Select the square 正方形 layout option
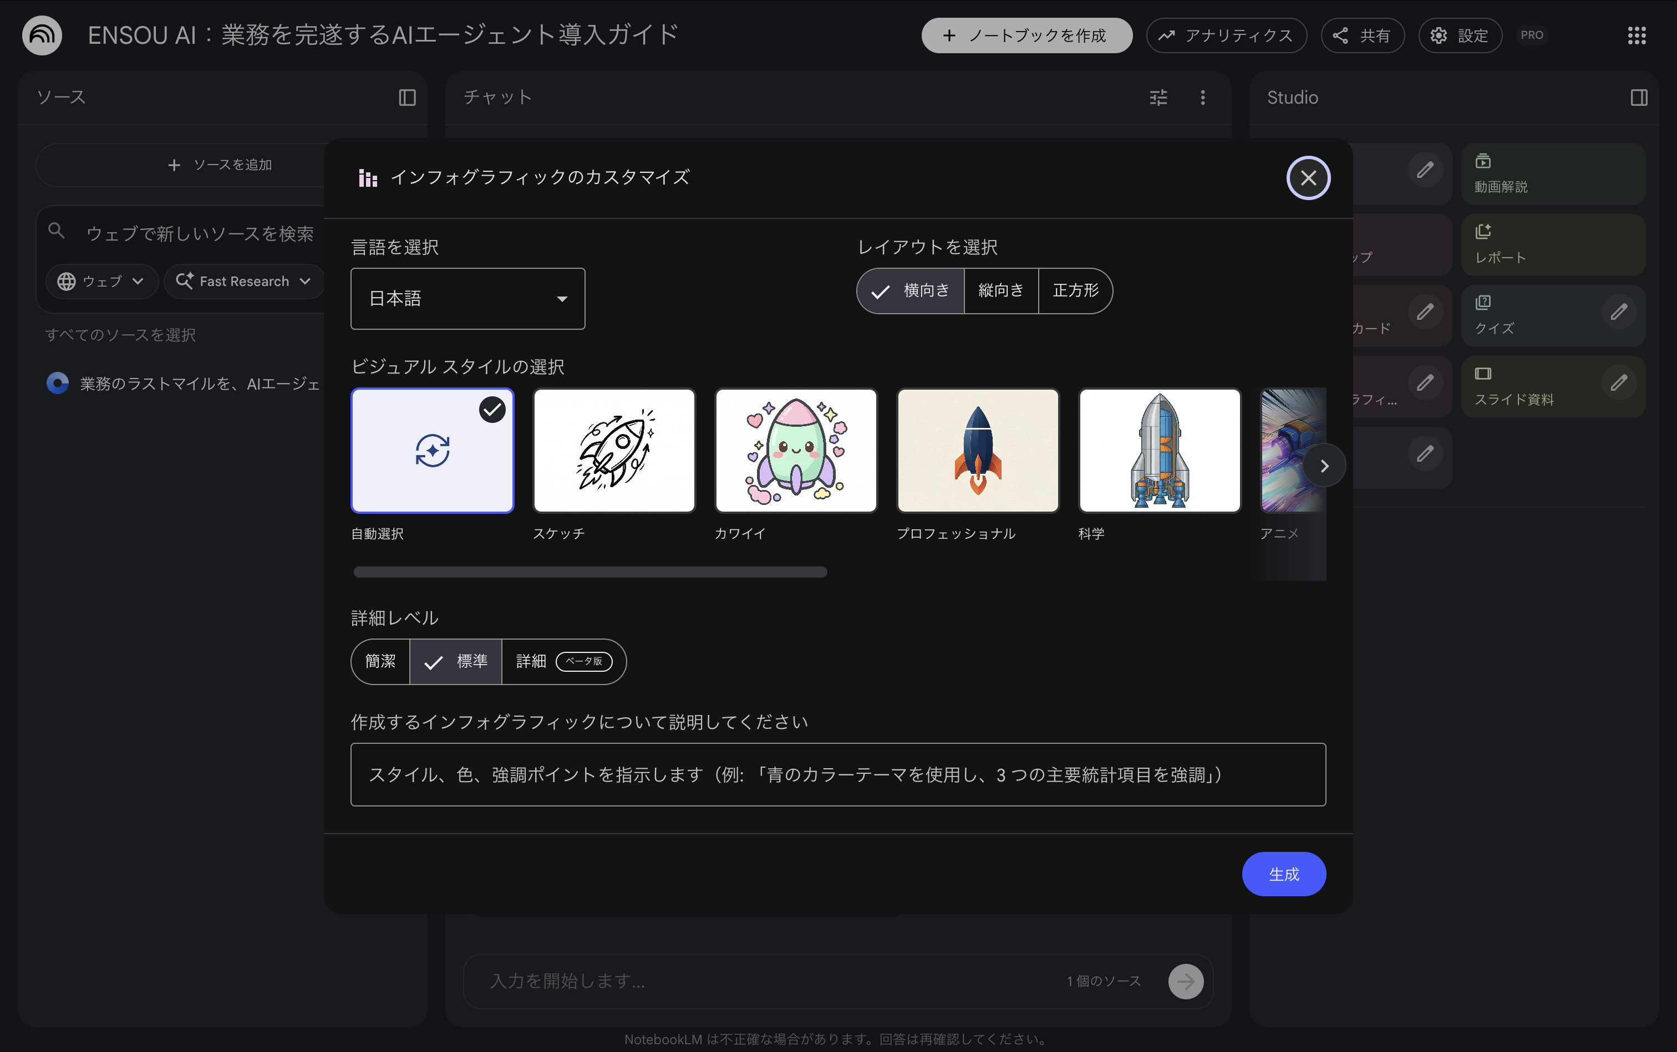 [1075, 290]
